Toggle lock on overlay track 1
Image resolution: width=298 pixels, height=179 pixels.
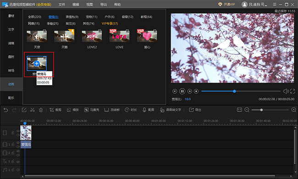(x=13, y=145)
